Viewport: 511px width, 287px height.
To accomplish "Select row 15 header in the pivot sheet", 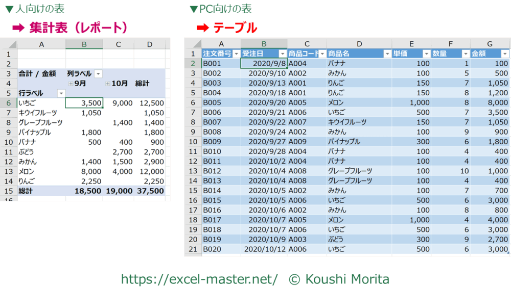I will (8, 191).
